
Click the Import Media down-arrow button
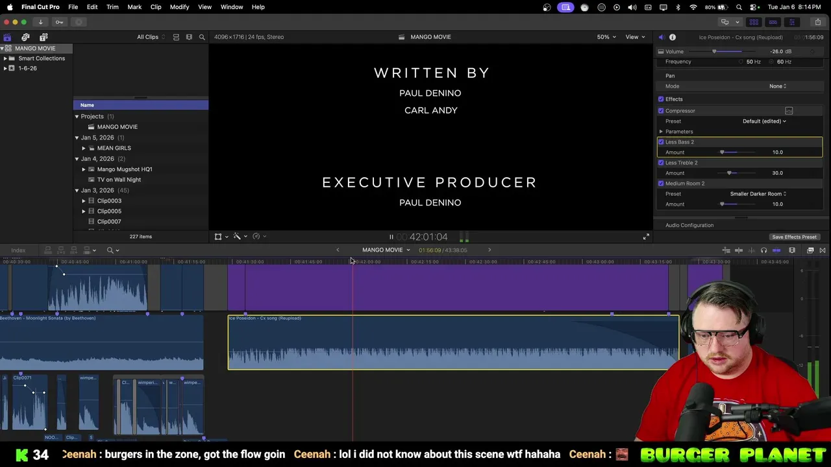(40, 22)
